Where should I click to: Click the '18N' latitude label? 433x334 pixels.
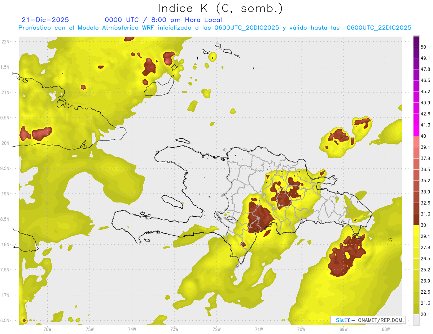point(5,245)
